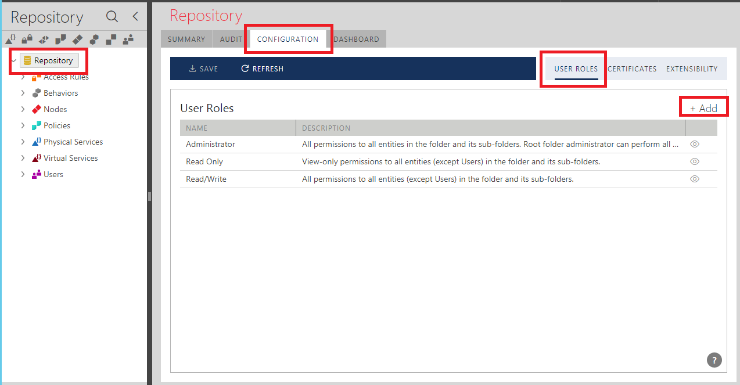Expand the Policies tree node
This screenshot has height=385, width=740.
23,125
